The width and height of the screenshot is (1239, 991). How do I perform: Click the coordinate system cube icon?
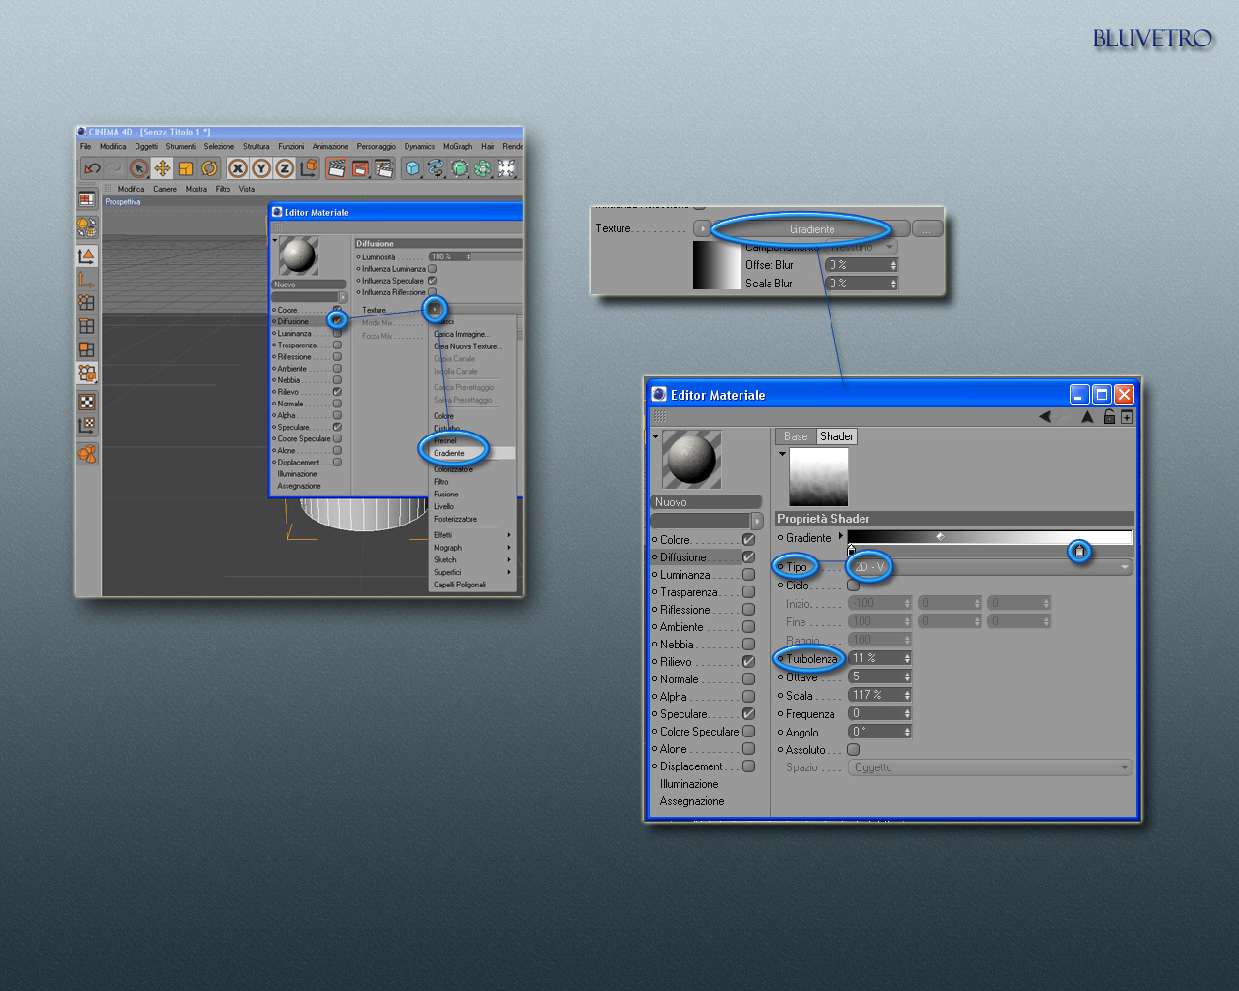pos(309,168)
